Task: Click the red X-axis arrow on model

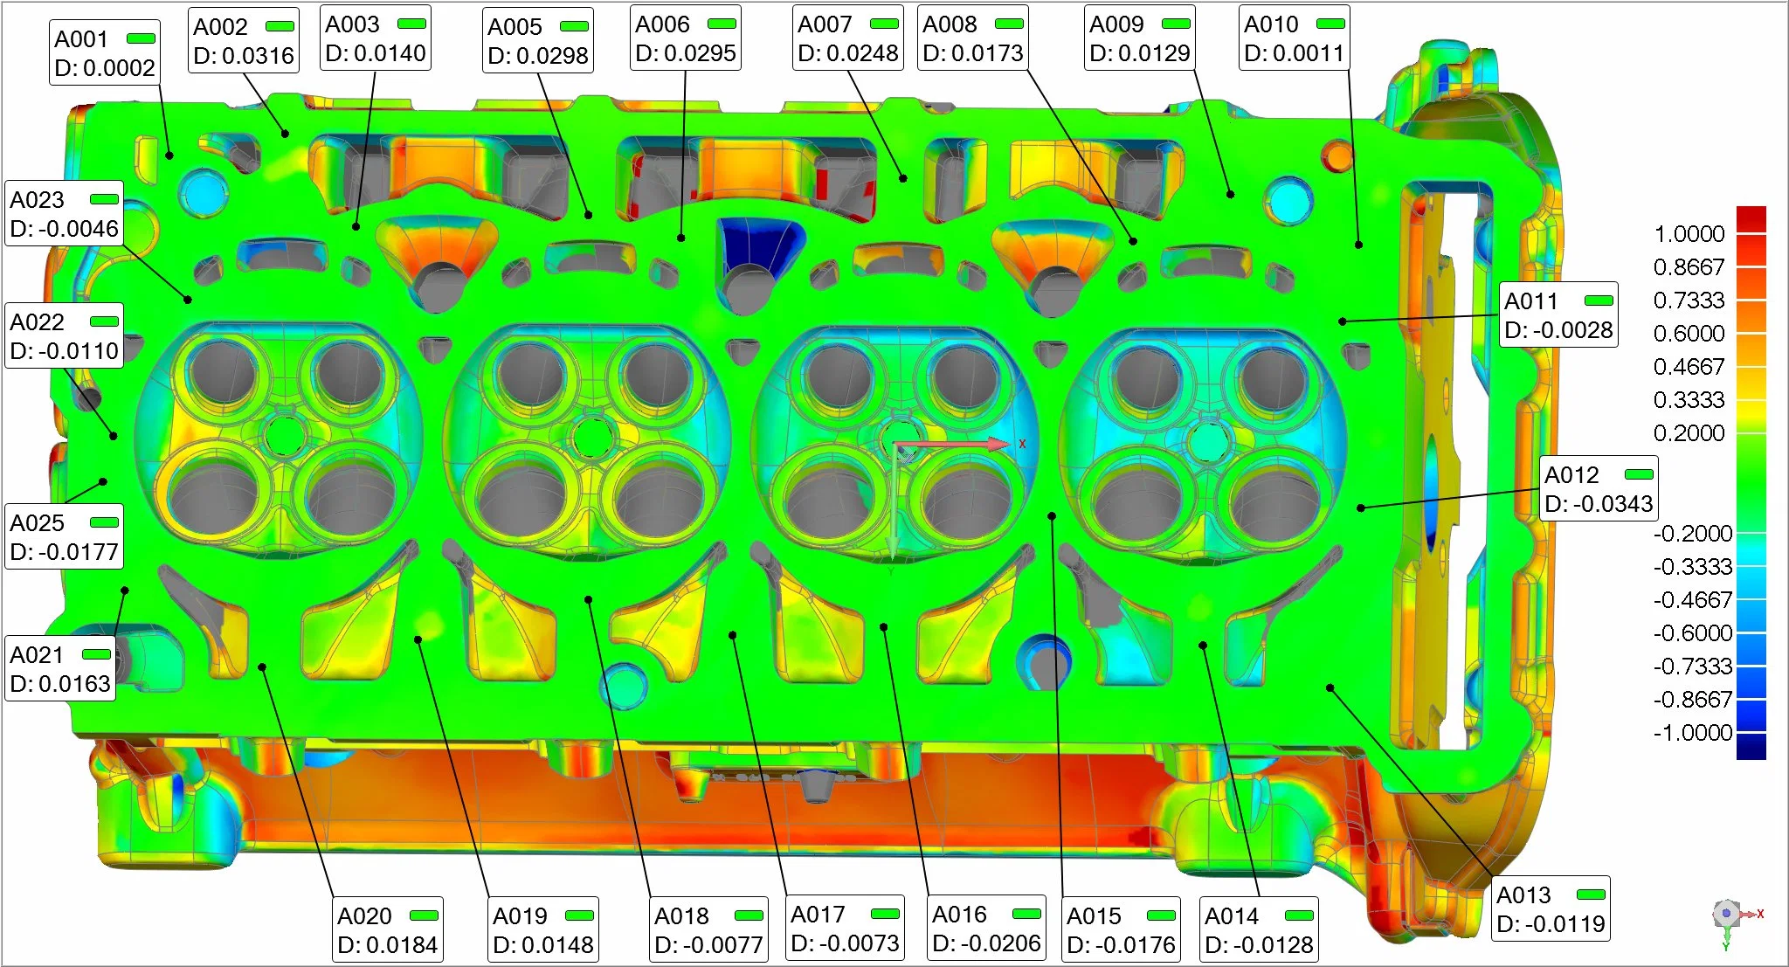Action: click(x=954, y=445)
